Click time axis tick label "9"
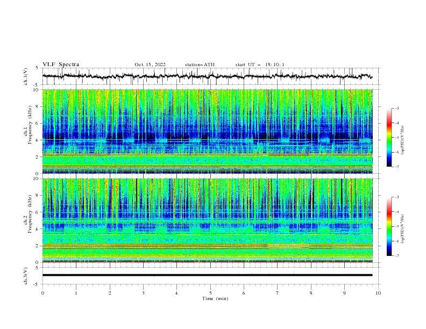The image size is (426, 329). (344, 293)
